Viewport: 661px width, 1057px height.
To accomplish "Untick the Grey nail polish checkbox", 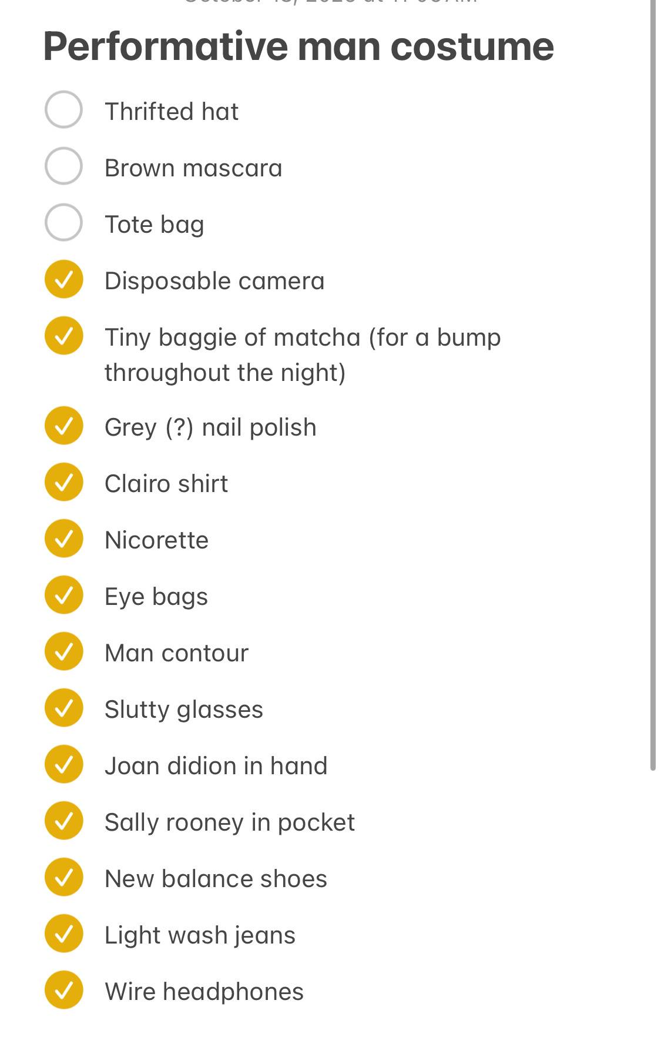I will pos(63,426).
